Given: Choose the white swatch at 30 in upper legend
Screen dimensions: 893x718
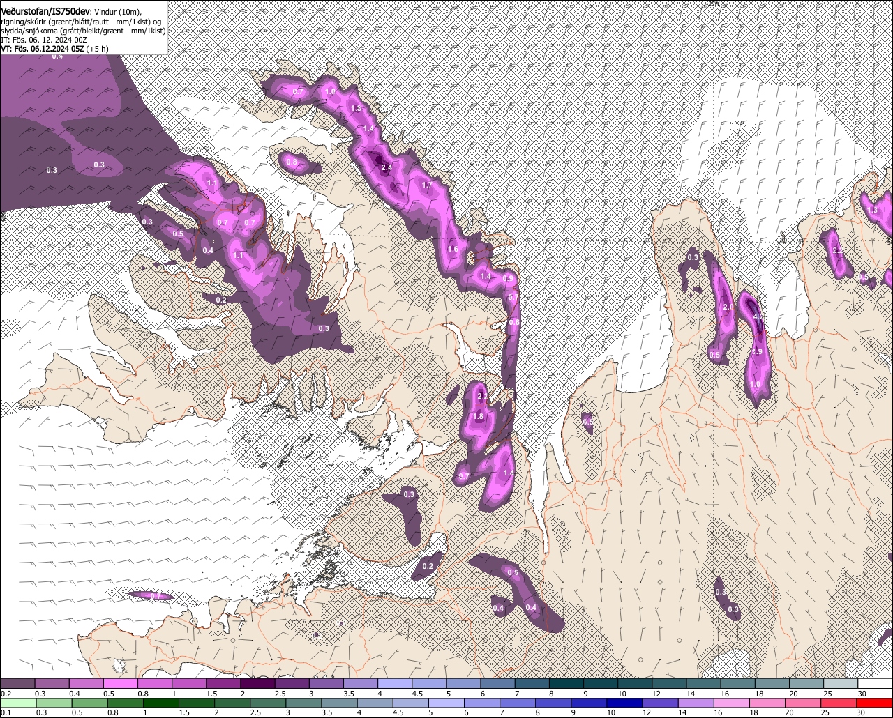Looking at the screenshot, I should pos(875,683).
